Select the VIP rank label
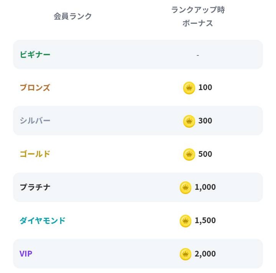The height and width of the screenshot is (273, 276). coord(26,254)
